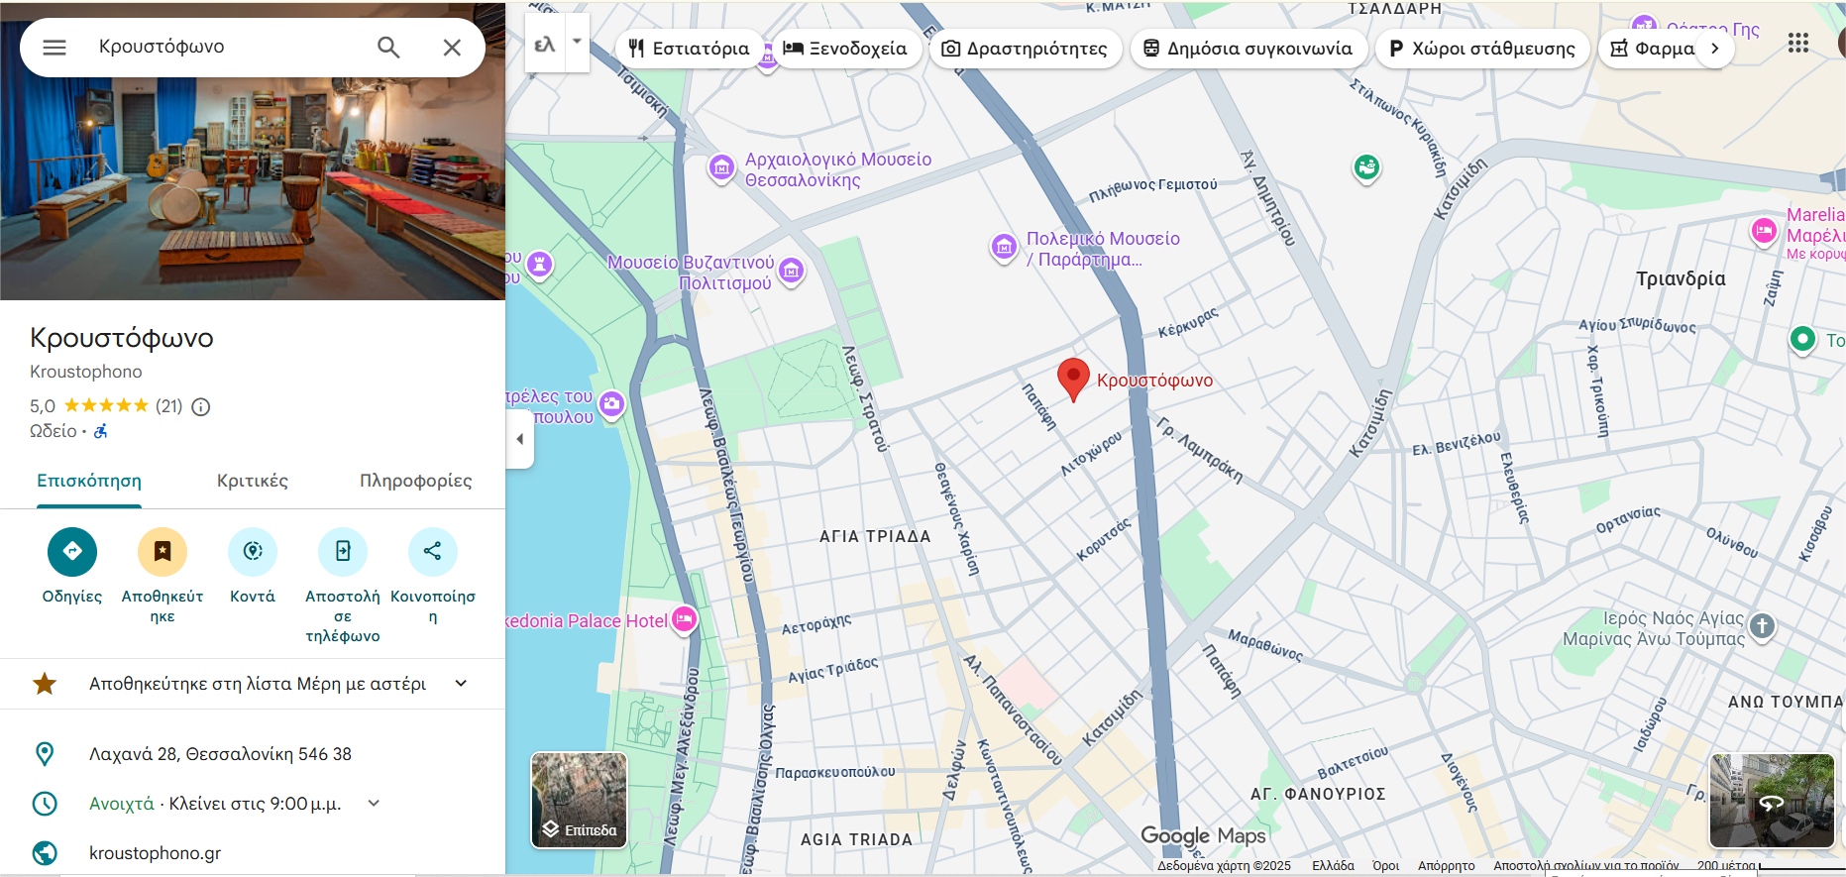Expand the opening hours chevron
Screen dimensions: 1846x877
[x=374, y=804]
